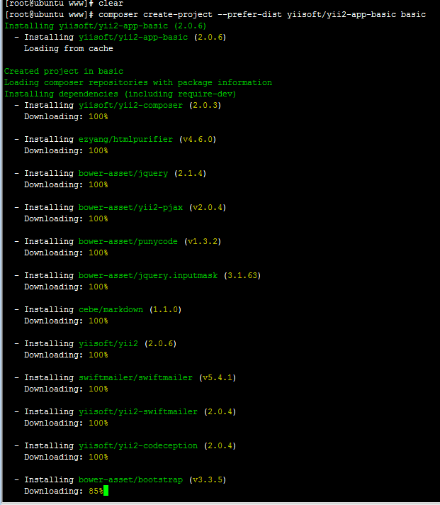Click the green terminal cursor block
The width and height of the screenshot is (440, 505).
[106, 491]
